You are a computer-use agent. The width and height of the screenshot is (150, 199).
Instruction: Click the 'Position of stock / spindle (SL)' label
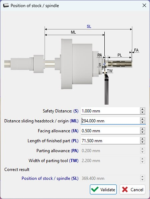point(50,178)
